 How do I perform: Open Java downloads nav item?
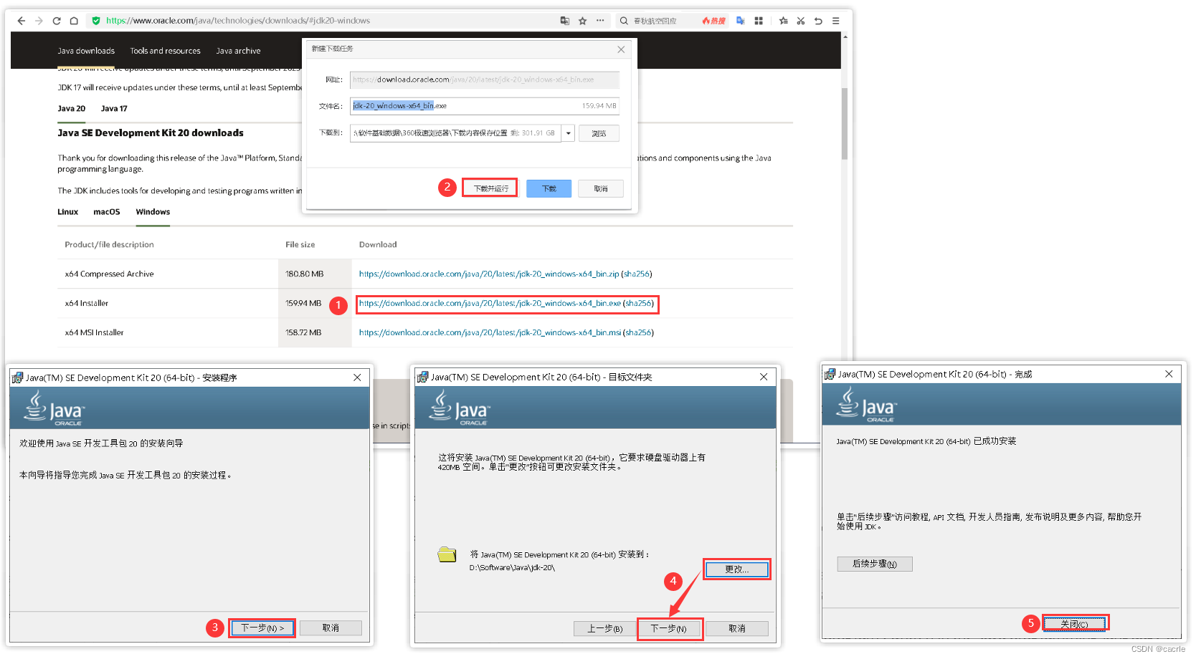click(x=86, y=51)
